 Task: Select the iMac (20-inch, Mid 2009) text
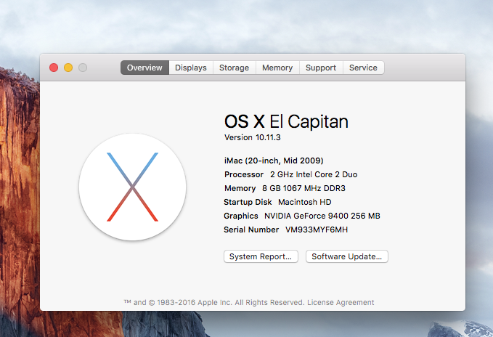[274, 161]
